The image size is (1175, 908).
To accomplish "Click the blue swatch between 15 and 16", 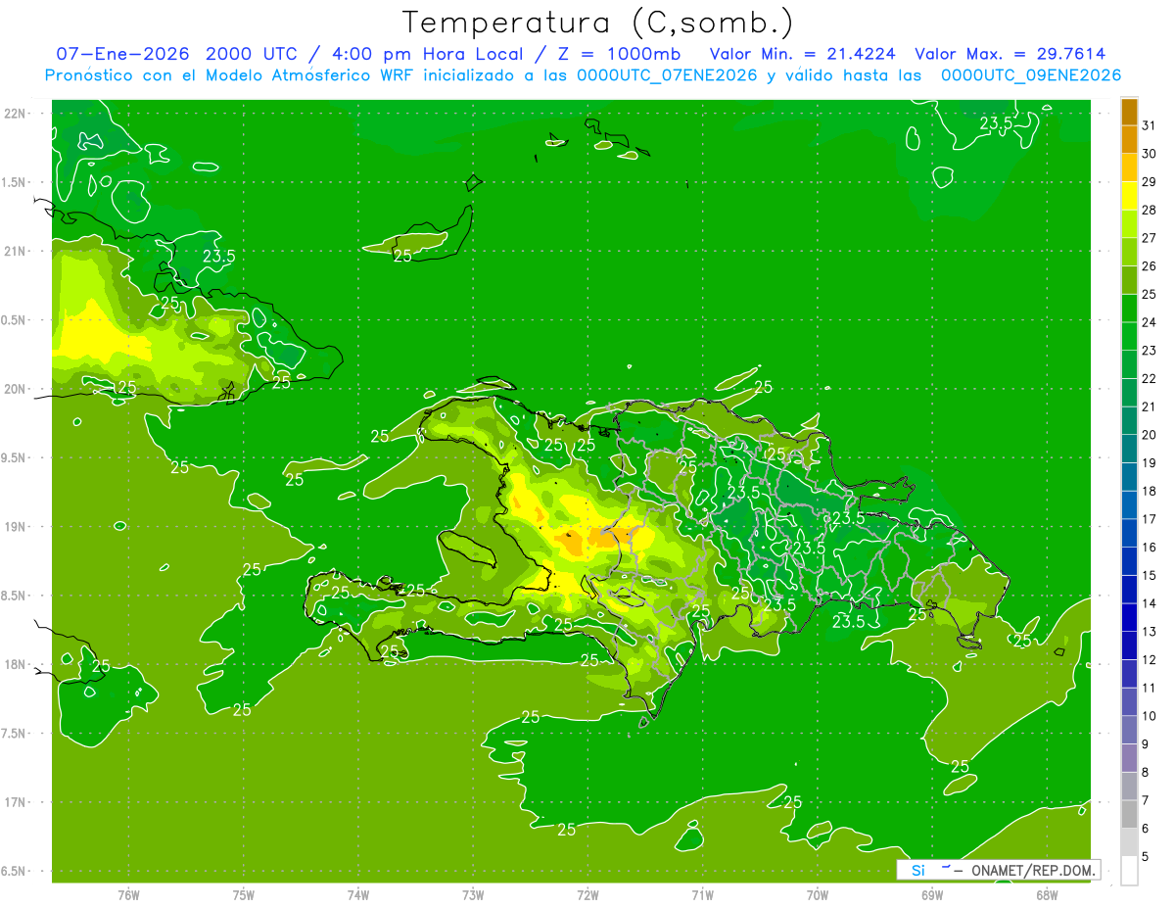I will click(1129, 561).
